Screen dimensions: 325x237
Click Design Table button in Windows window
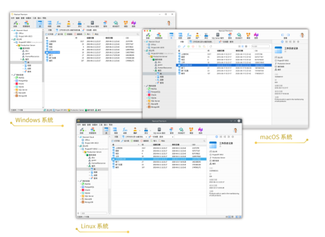pyautogui.click(x=59, y=34)
